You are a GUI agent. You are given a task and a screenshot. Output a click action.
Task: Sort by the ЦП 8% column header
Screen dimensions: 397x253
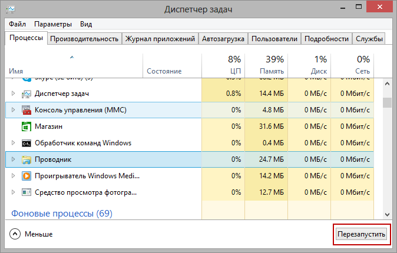223,65
